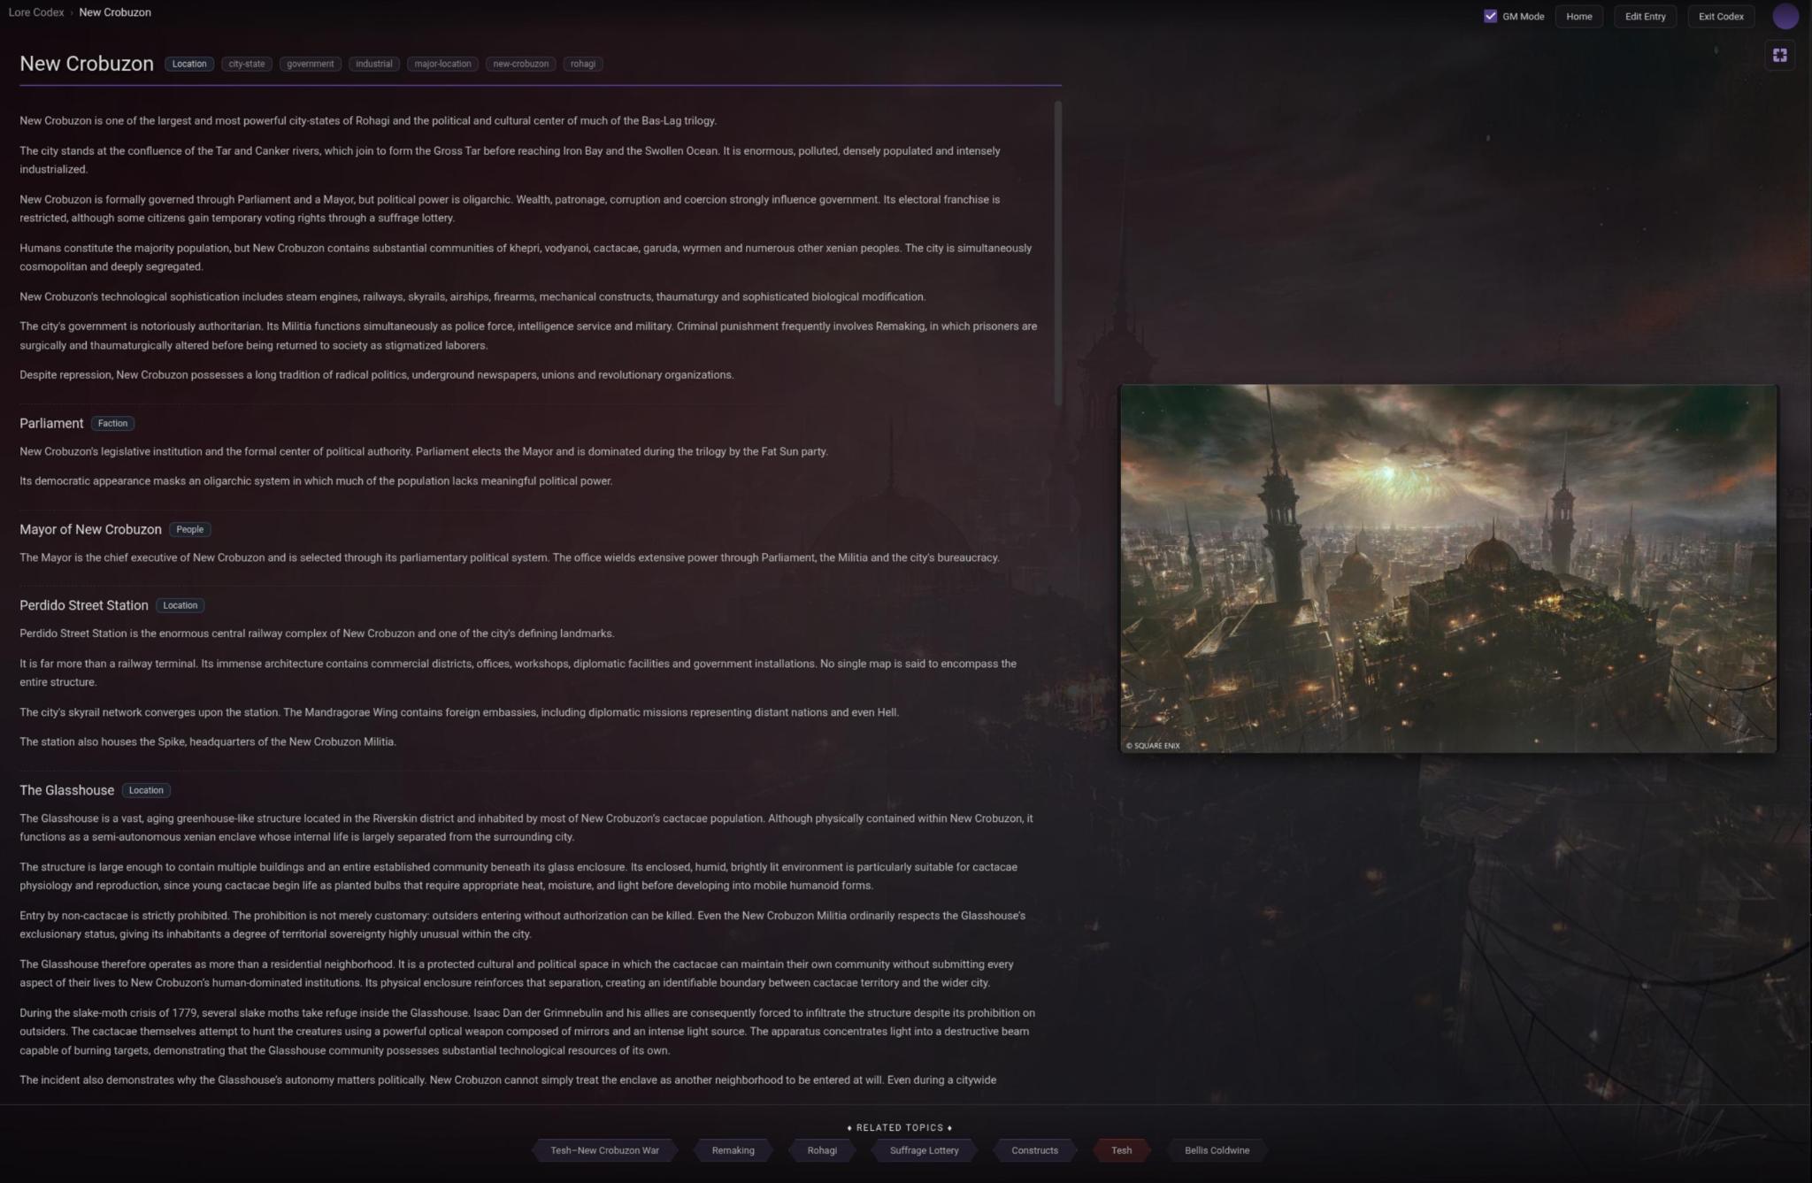Select the major-location tag
The image size is (1812, 1183).
pos(443,64)
